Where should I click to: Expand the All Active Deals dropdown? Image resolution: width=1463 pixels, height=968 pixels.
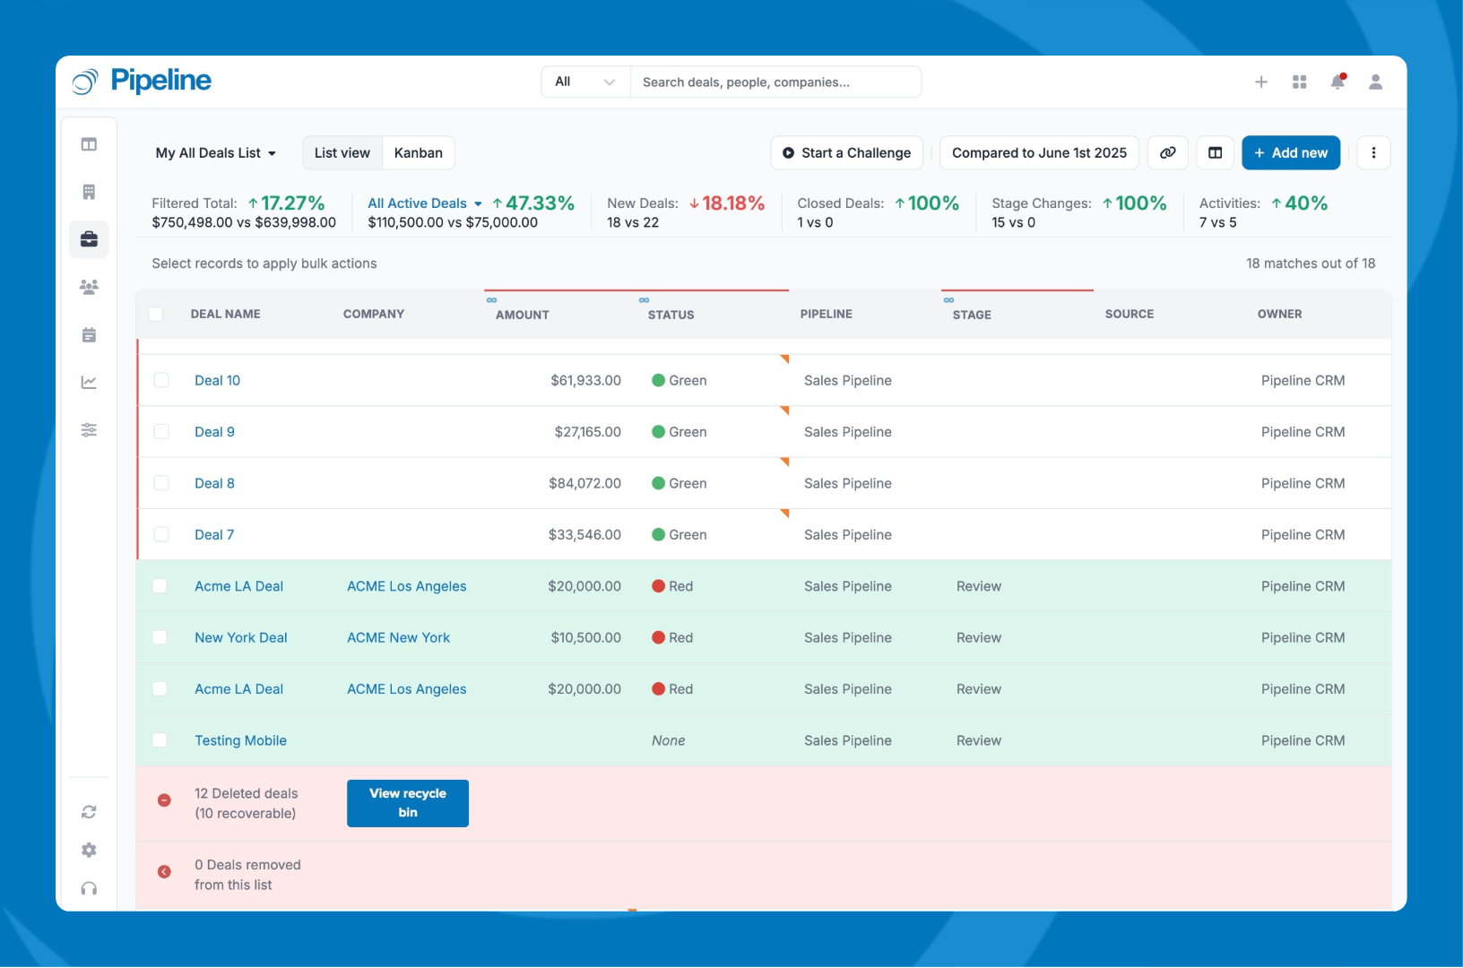(425, 203)
